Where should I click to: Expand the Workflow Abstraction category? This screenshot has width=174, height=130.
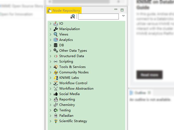point(51,89)
